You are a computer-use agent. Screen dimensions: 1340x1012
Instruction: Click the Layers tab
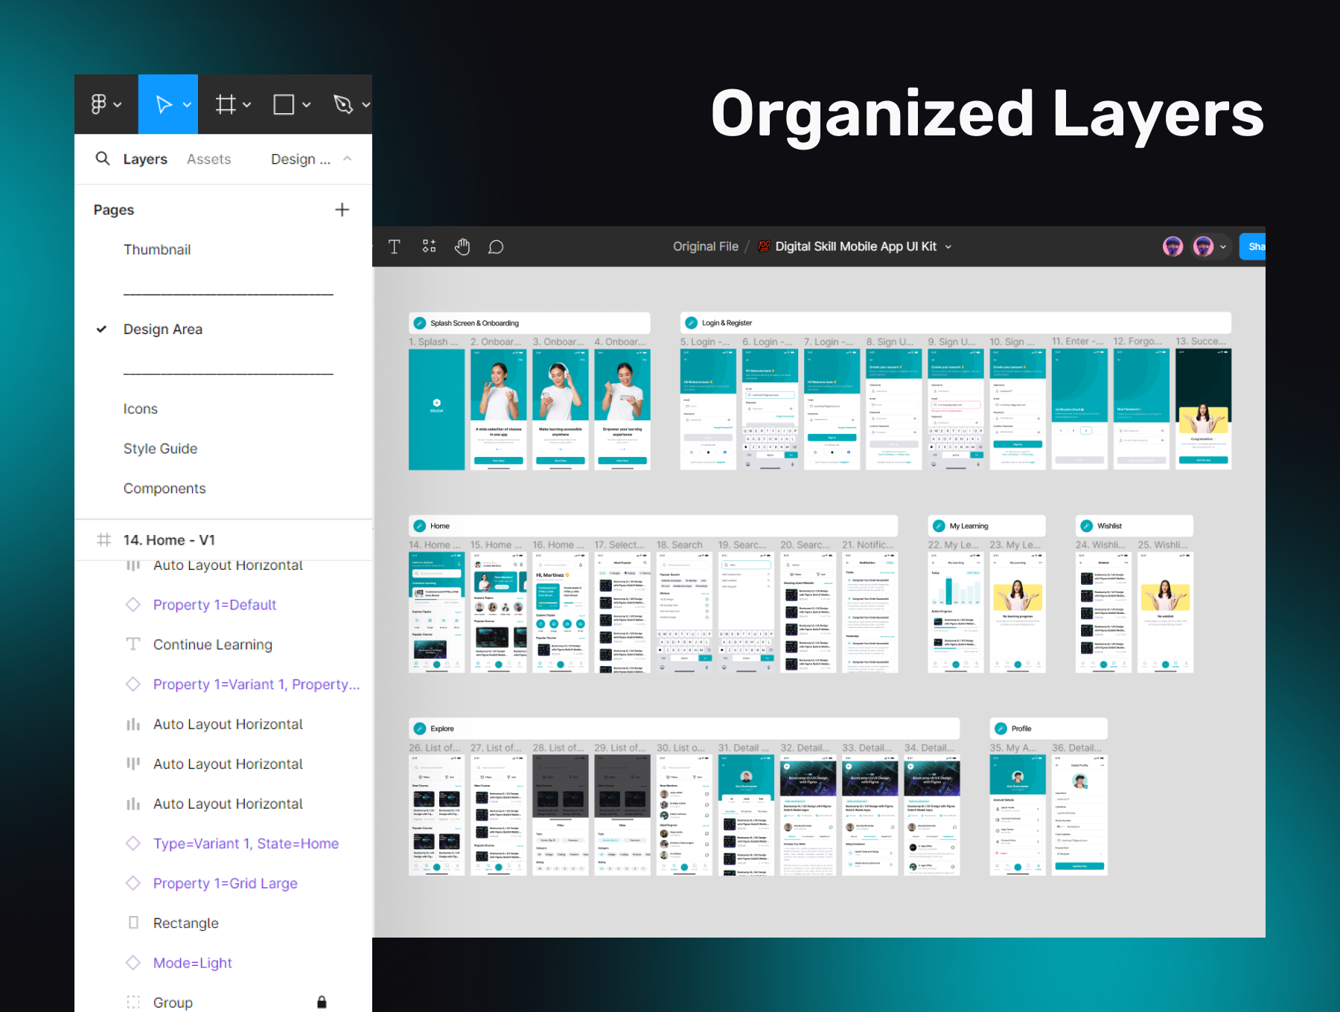click(x=145, y=158)
